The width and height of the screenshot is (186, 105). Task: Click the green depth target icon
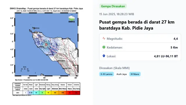tap(104, 47)
